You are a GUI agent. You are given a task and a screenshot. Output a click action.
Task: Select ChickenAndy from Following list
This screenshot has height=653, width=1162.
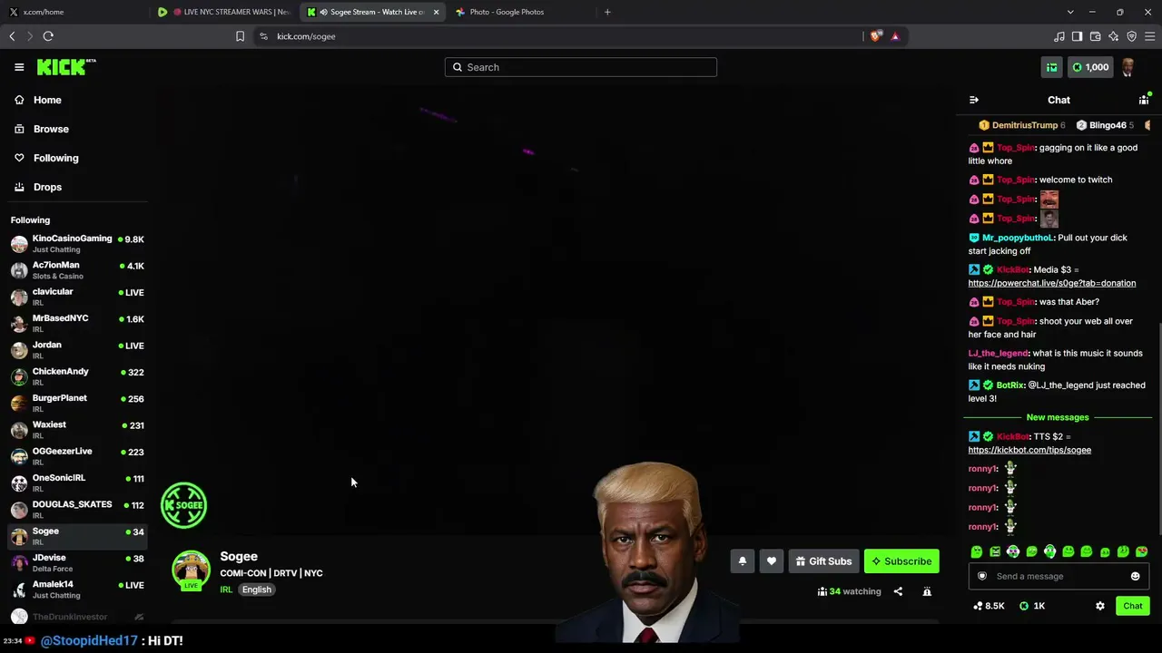tap(77, 376)
